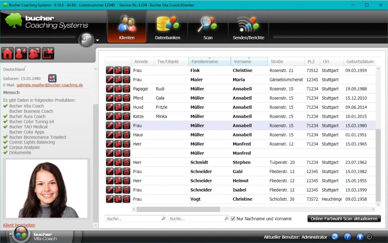Delete the Maier Maria row using trash icon
The image size is (388, 243).
[x=126, y=80]
